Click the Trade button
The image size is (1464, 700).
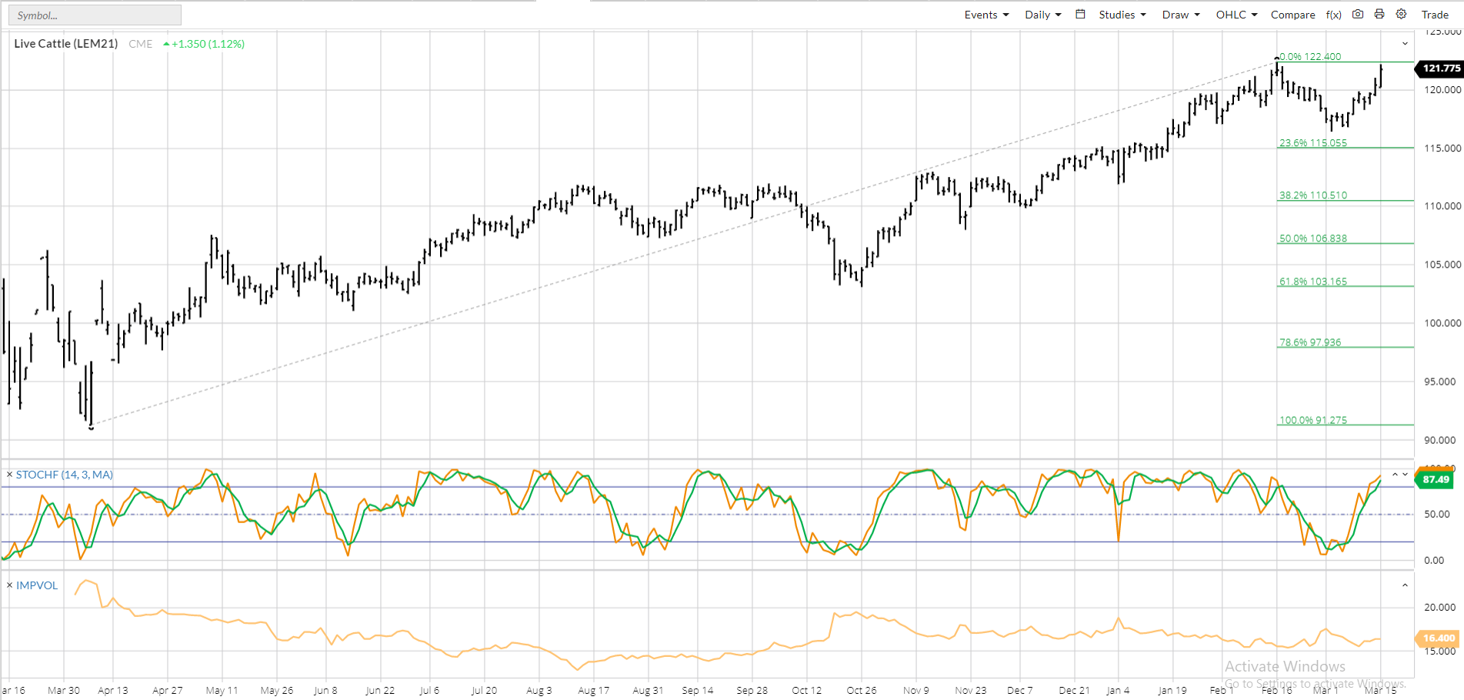[1435, 15]
